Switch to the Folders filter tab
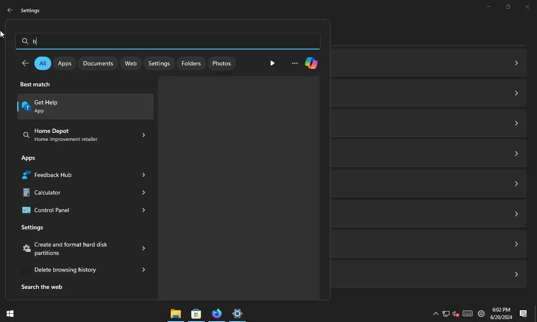 (191, 63)
